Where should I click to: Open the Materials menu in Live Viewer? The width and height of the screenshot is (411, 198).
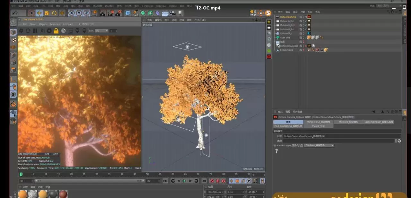55,24
